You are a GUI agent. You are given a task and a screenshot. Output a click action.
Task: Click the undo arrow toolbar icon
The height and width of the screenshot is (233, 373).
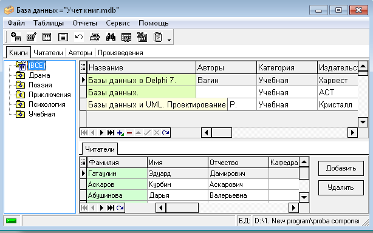click(x=79, y=37)
